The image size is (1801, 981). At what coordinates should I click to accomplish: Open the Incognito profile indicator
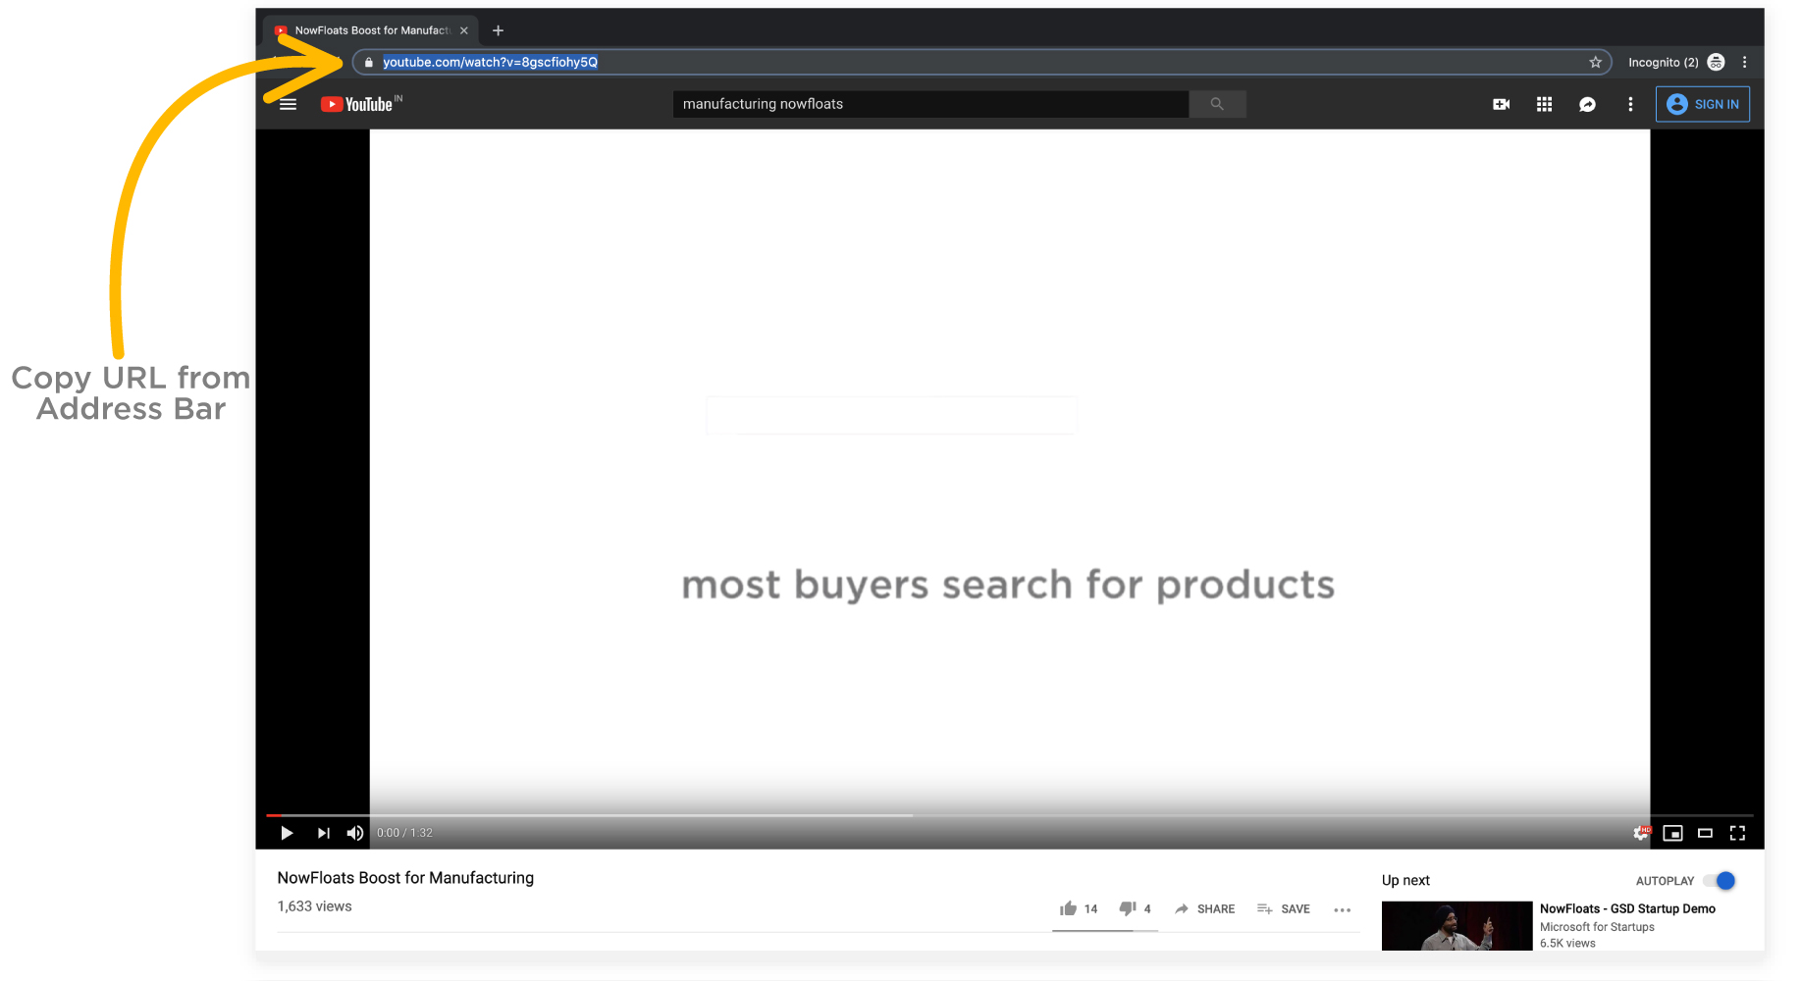(x=1675, y=62)
